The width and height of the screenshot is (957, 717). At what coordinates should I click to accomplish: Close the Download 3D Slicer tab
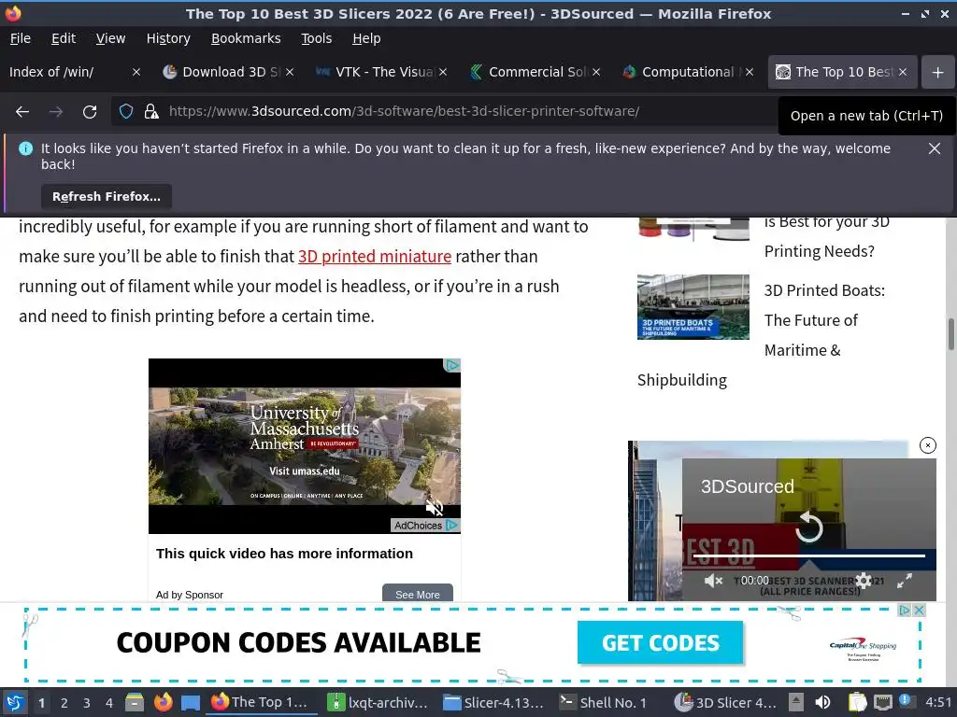coord(290,72)
